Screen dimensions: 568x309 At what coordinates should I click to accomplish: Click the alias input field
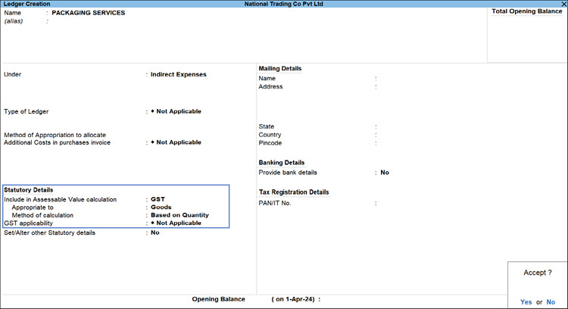[x=91, y=22]
